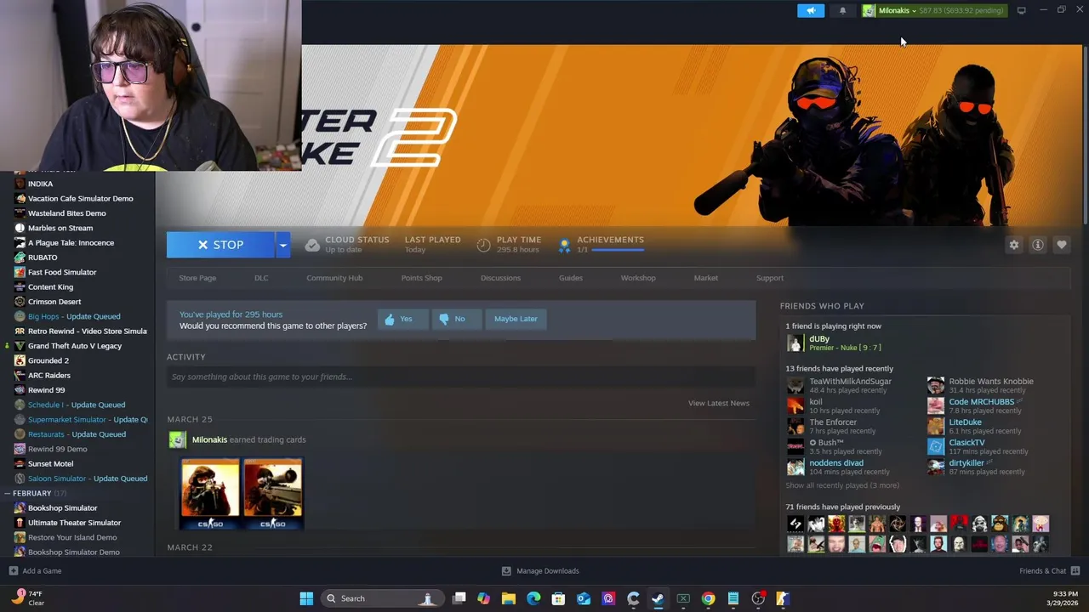Screen dimensions: 1089x612
Task: Open Task View from taskbar
Action: pos(459,598)
